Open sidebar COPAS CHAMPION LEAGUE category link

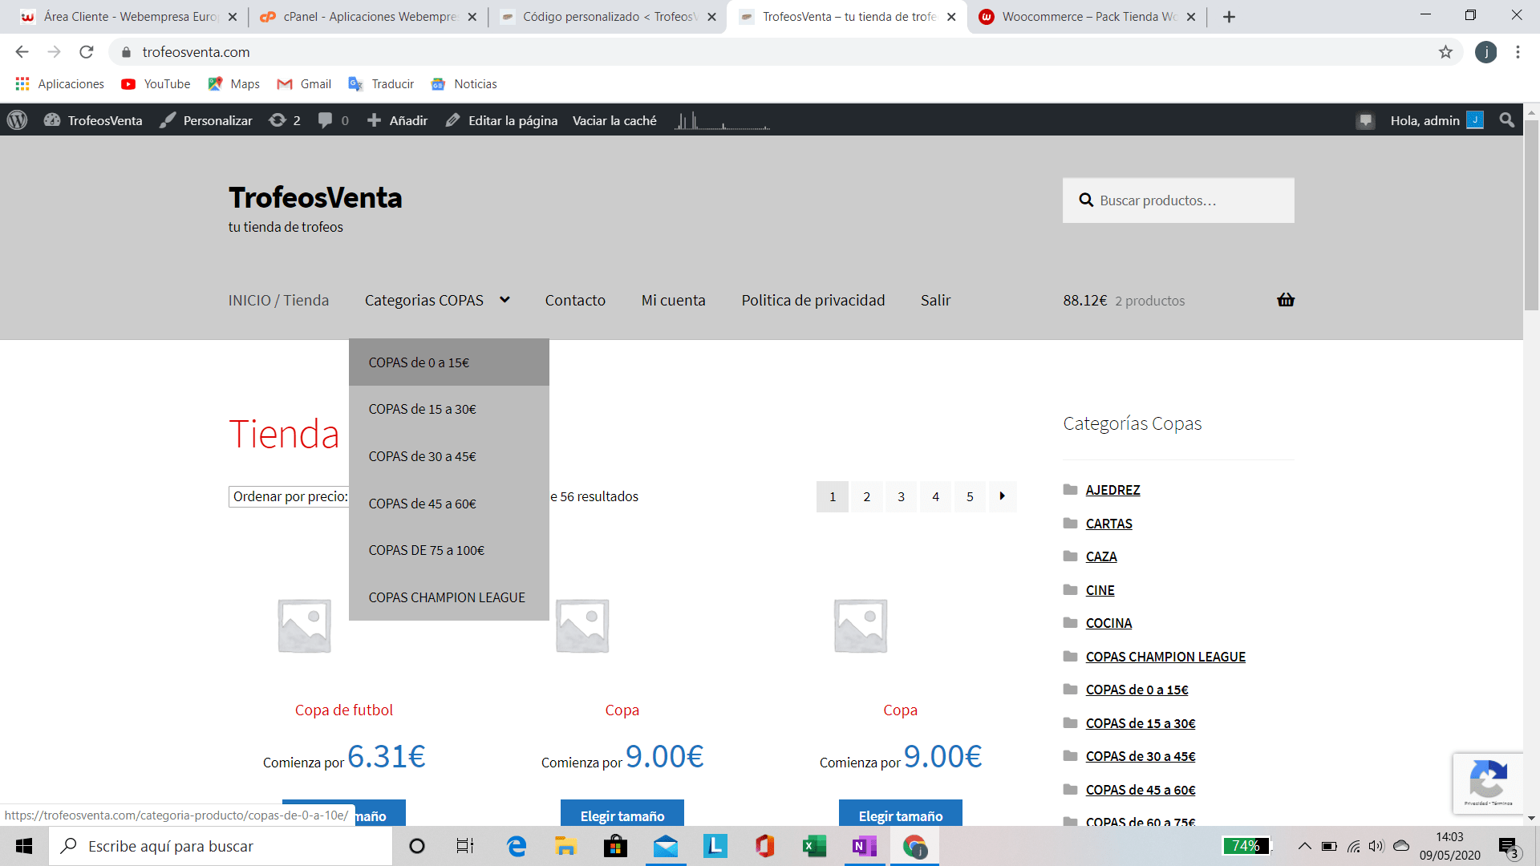1165,657
